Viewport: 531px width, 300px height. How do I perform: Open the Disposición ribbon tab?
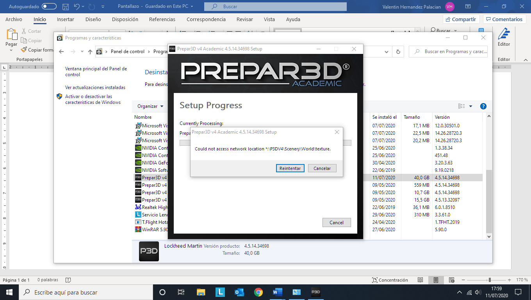(125, 19)
